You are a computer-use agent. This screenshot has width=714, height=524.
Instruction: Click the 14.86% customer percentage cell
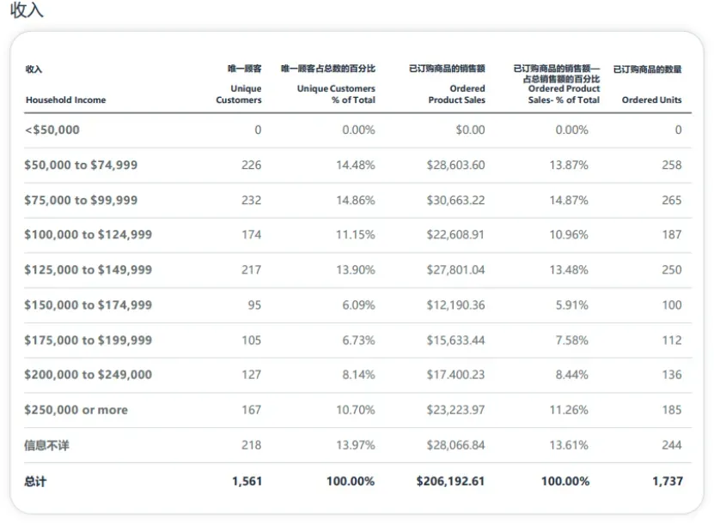click(x=356, y=200)
